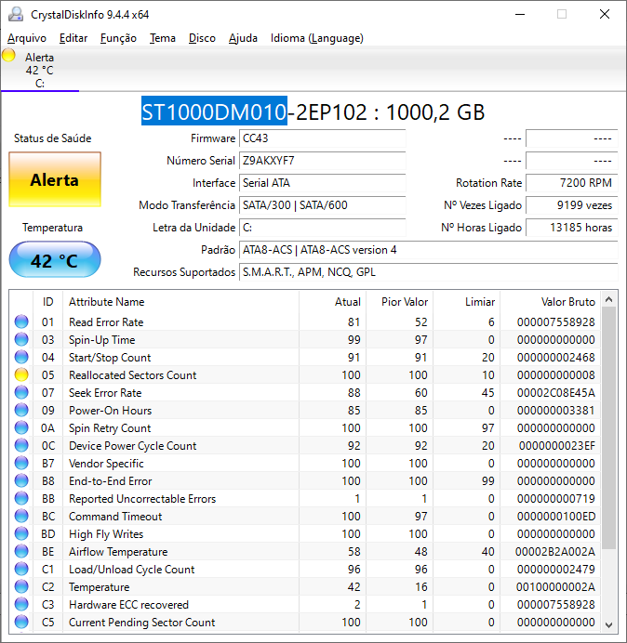Click the blue orb for Hardware ECC recovered
Image resolution: width=627 pixels, height=643 pixels.
click(x=21, y=604)
